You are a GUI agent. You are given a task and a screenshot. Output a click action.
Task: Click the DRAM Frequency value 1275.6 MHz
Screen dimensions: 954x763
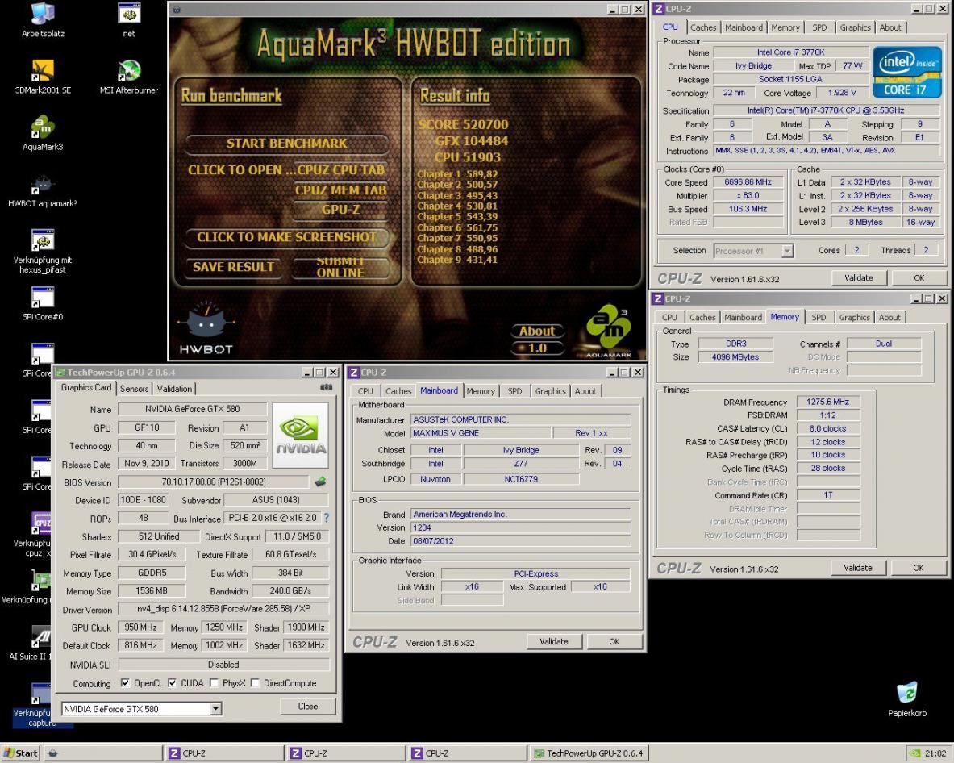[827, 402]
